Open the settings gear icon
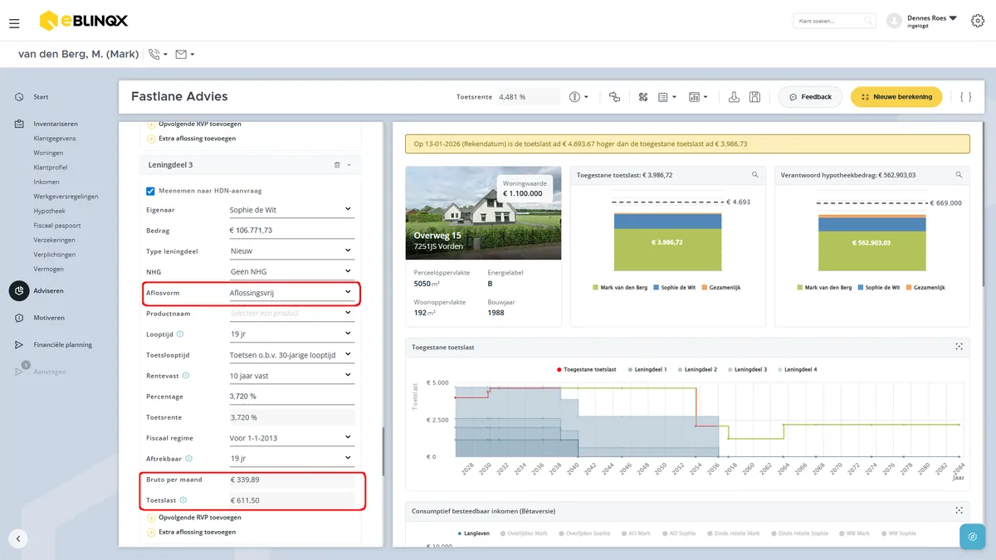 977,21
